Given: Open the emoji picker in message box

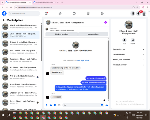Looking at the screenshot, I should [x=102, y=105].
